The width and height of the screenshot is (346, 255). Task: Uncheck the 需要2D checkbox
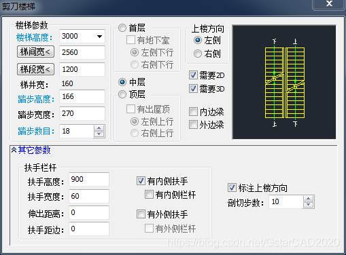[193, 75]
